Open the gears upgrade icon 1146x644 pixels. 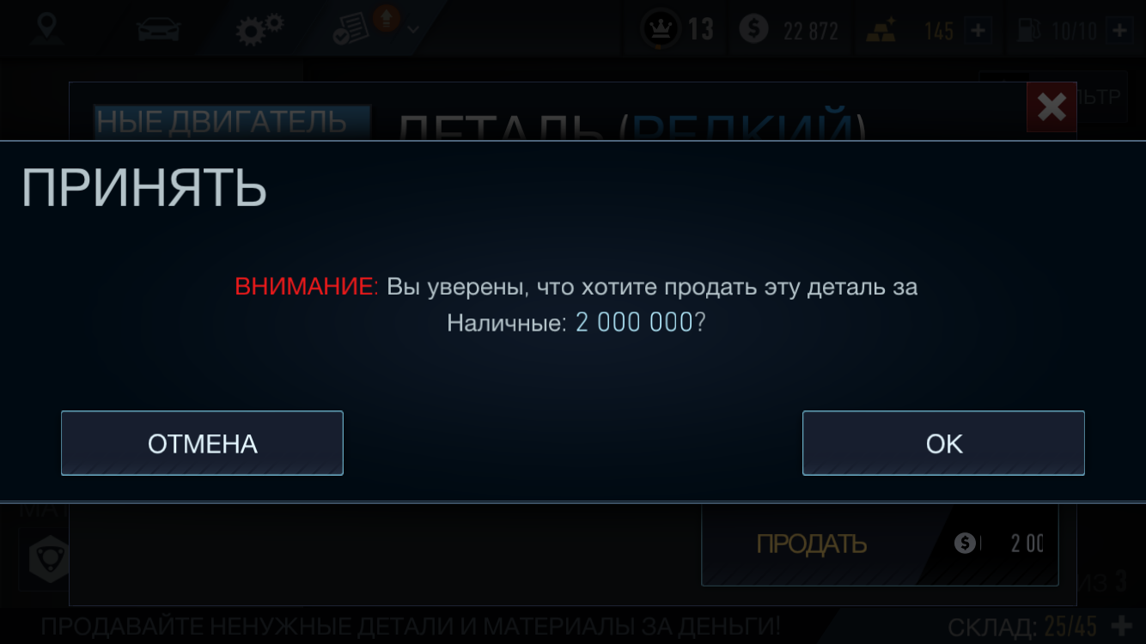261,29
